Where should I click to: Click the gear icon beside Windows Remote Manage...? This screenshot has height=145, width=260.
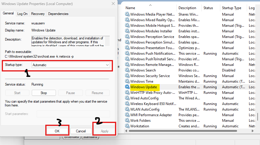click(x=127, y=64)
